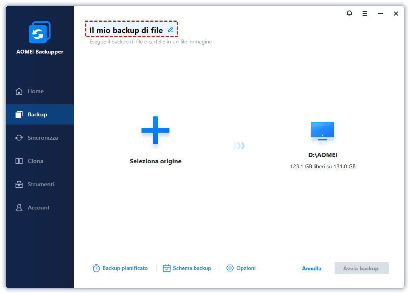Select the D:\AOMEI destination path

(323, 155)
